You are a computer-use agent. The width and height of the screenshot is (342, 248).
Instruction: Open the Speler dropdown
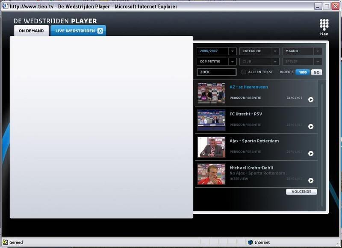click(302, 62)
